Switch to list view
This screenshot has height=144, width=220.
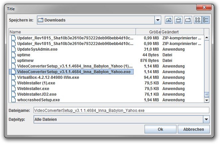(x=198, y=20)
